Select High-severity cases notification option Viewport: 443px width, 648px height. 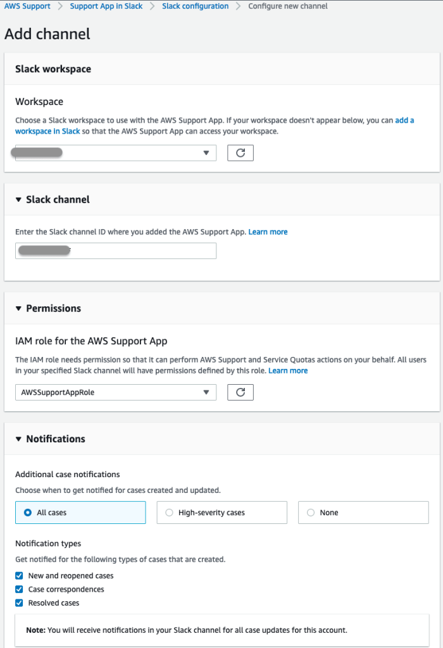click(169, 513)
